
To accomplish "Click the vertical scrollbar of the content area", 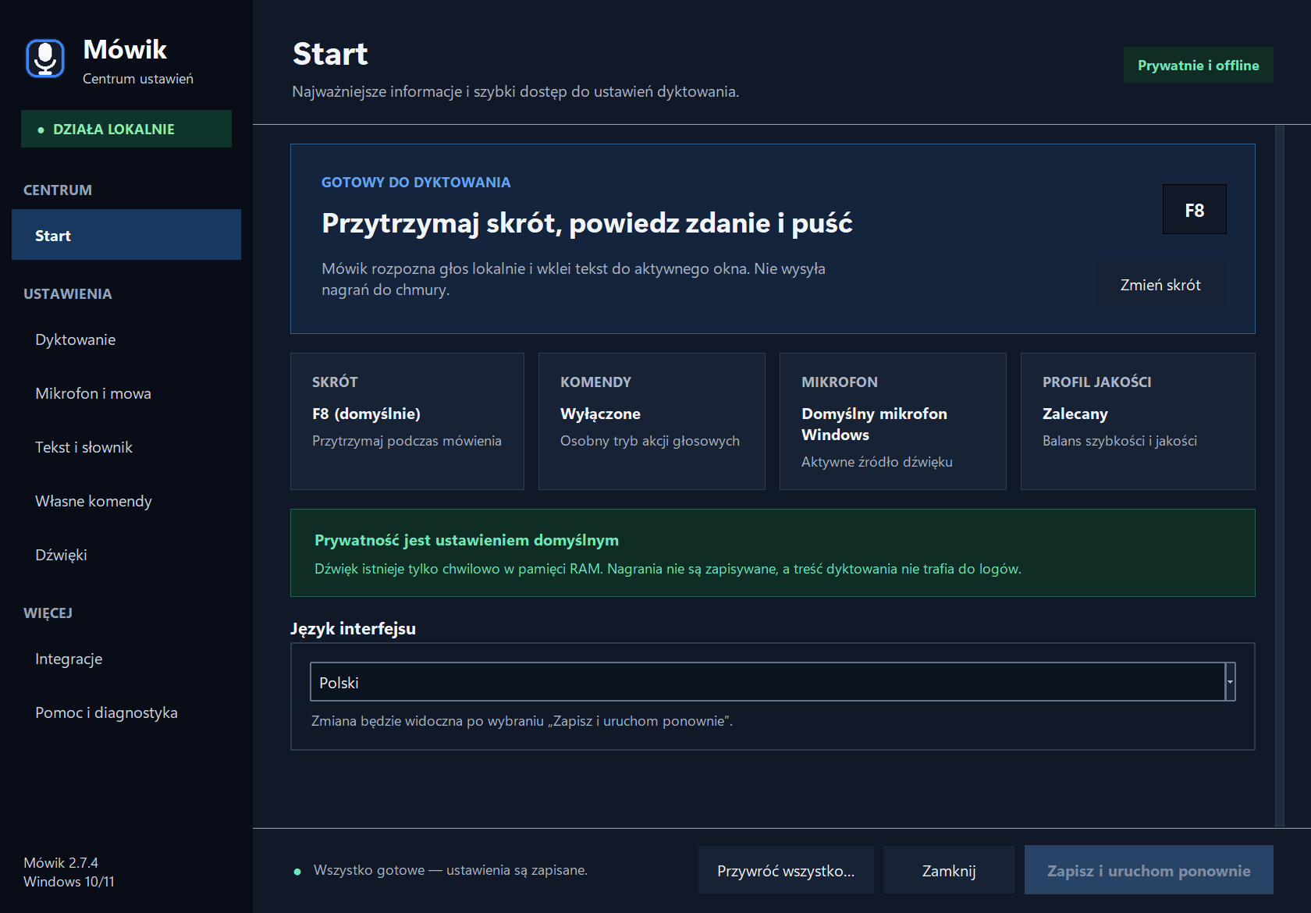I will 1279,475.
